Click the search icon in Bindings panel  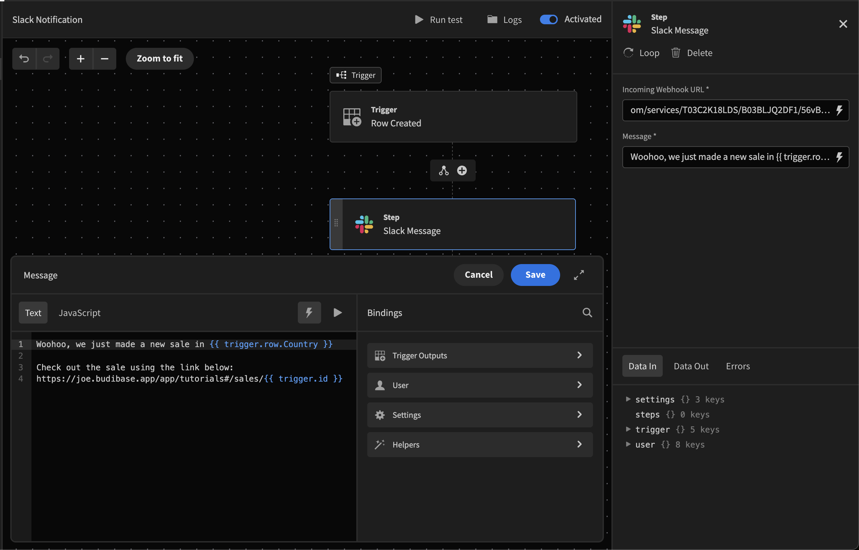point(587,313)
